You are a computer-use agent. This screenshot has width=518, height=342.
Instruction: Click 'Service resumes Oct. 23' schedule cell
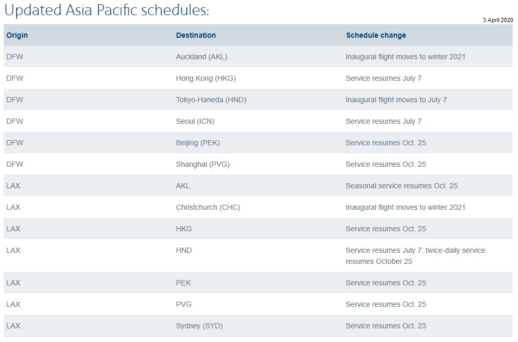(x=386, y=326)
